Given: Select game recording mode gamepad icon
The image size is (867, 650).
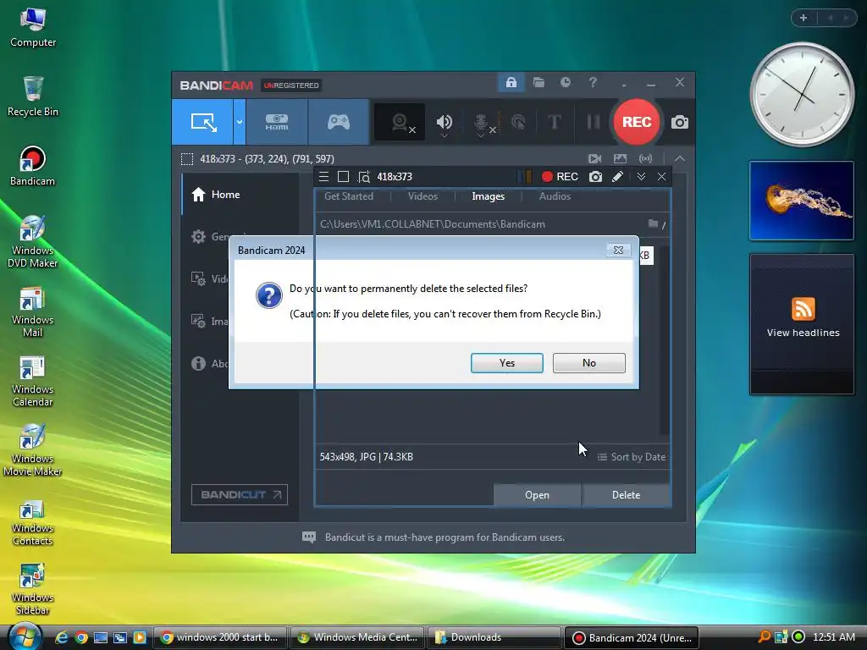Looking at the screenshot, I should (x=339, y=122).
